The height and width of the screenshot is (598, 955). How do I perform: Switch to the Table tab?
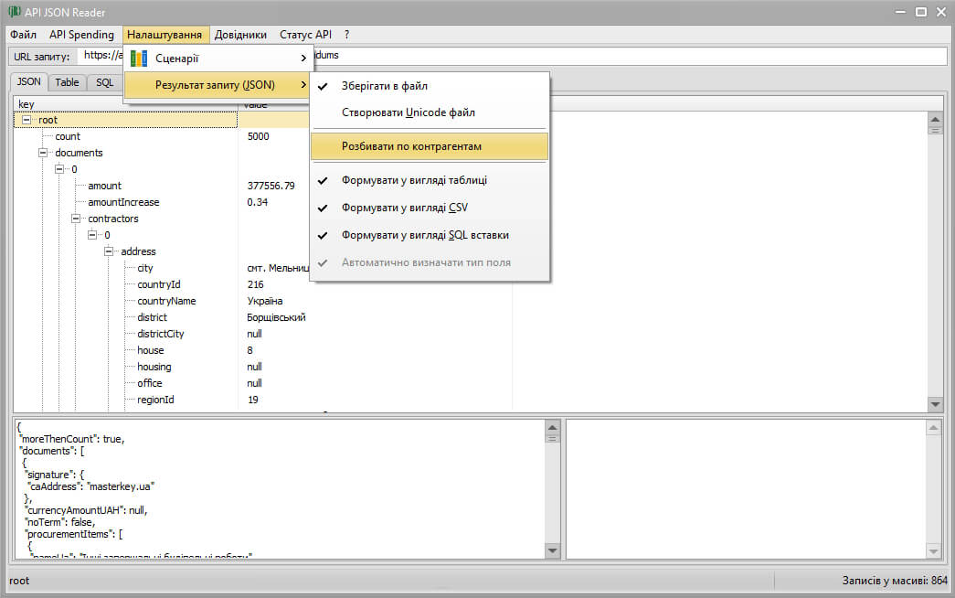67,82
